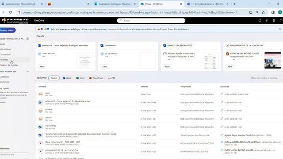This screenshot has height=159, width=283.
Task: Click the browser address bar URL
Action: (130, 12)
